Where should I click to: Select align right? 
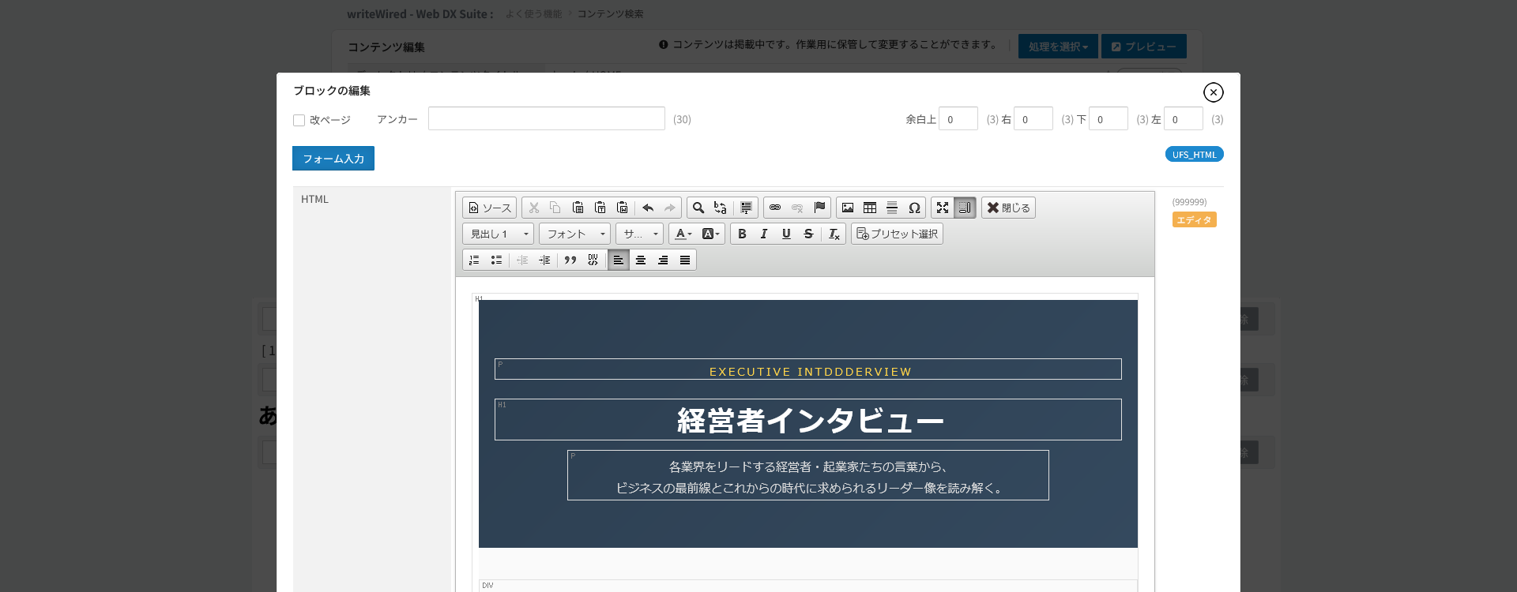(x=663, y=260)
